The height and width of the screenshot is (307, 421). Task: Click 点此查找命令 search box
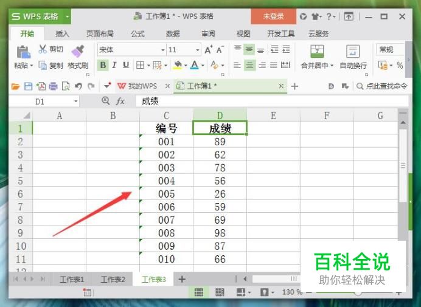382,86
